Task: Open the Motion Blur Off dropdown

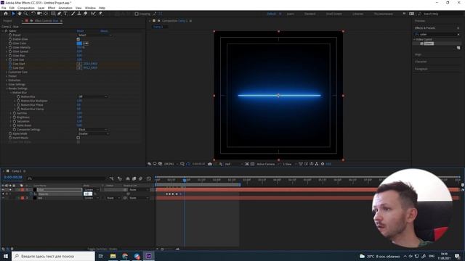Action: [x=92, y=96]
